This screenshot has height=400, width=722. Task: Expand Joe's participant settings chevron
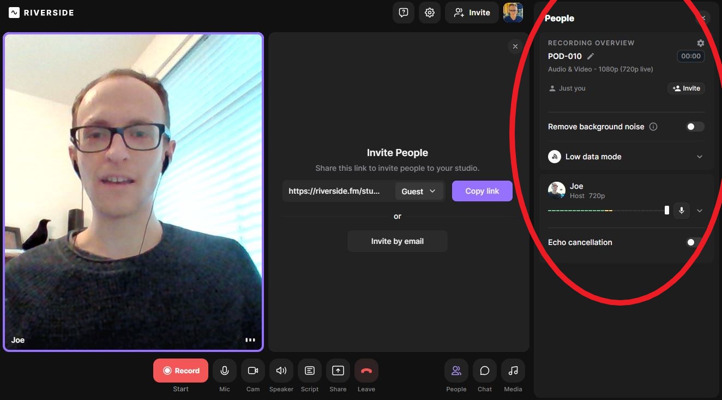coord(700,210)
